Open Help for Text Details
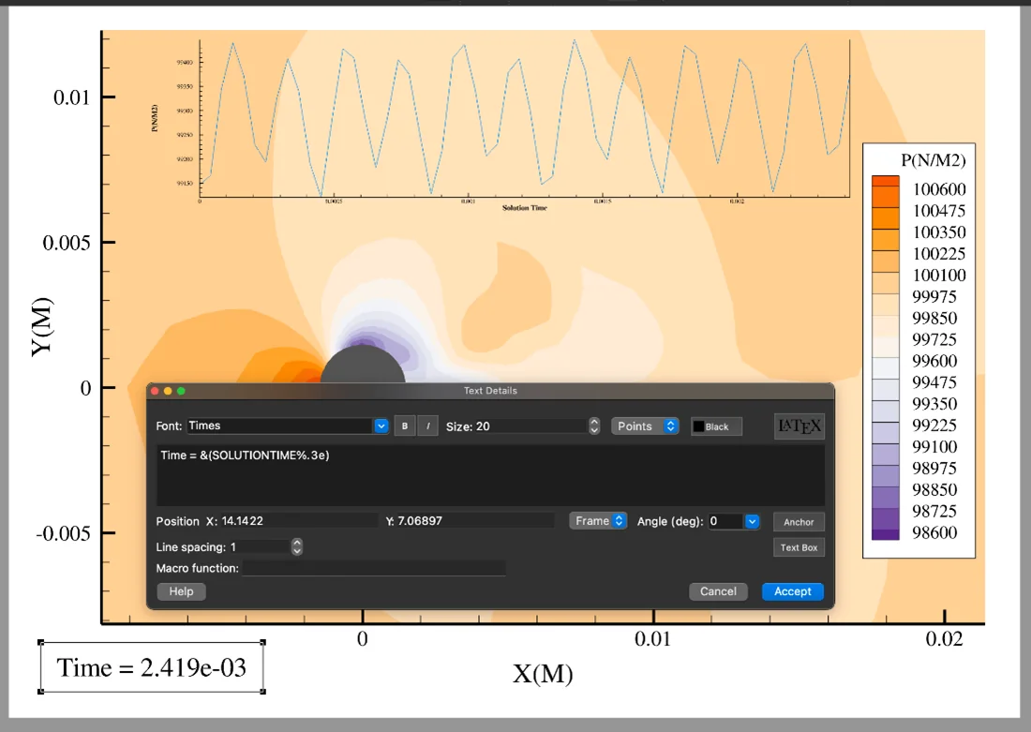 point(181,591)
